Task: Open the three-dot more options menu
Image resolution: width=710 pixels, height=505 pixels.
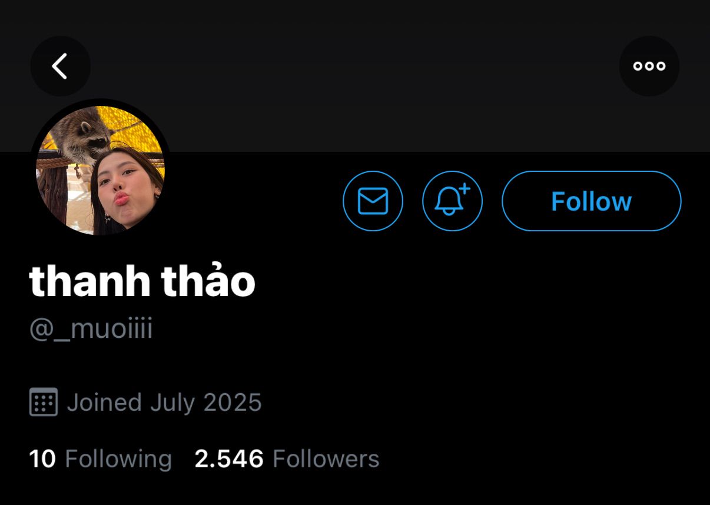Action: 649,66
